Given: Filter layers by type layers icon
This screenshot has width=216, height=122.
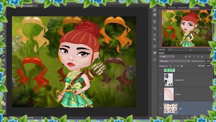Looking at the screenshot, I should (x=194, y=57).
